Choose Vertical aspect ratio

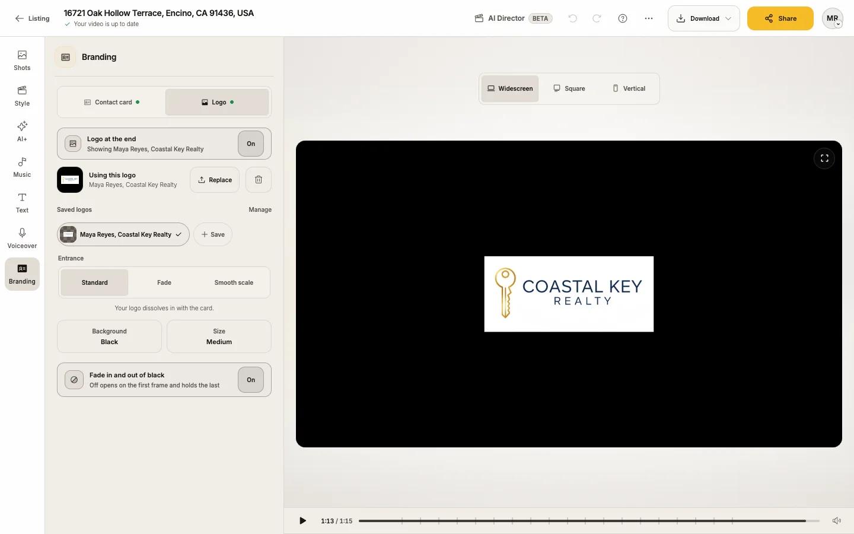(629, 88)
